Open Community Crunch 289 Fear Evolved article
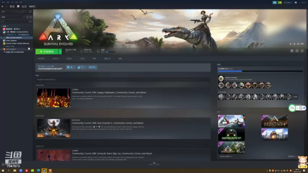Image resolution: width=308 pixels, height=173 pixels. [x=108, y=123]
